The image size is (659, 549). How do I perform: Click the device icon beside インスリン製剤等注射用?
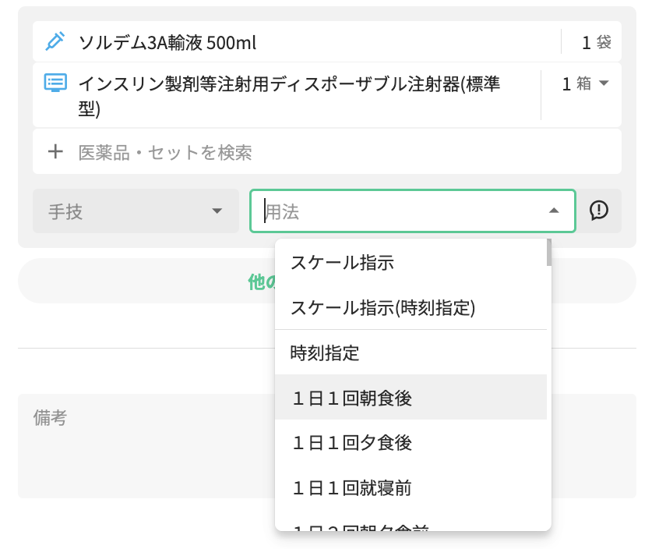coord(55,83)
